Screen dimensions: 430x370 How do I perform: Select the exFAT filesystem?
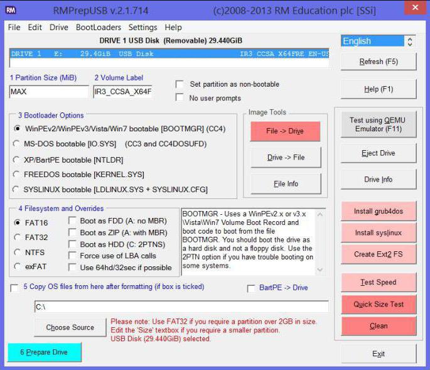pos(18,266)
